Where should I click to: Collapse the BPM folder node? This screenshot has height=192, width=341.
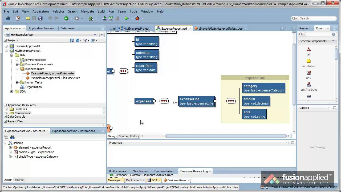[12, 55]
